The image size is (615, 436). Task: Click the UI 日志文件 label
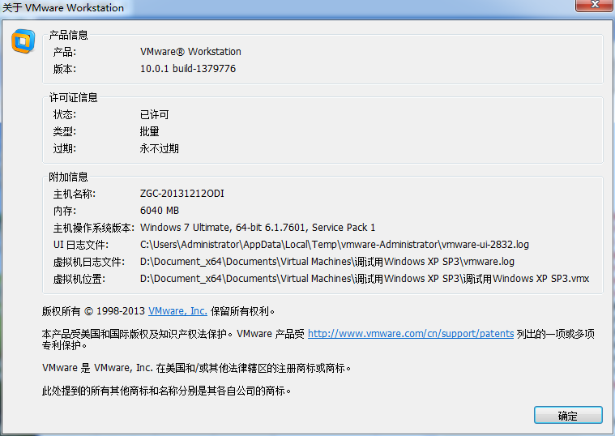81,245
